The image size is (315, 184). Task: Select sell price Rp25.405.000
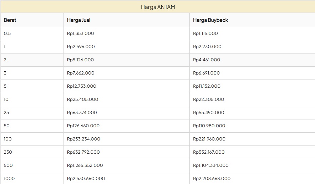click(x=82, y=99)
